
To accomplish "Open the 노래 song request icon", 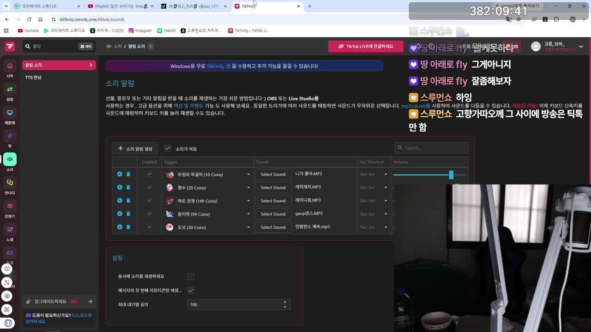I will tap(10, 229).
